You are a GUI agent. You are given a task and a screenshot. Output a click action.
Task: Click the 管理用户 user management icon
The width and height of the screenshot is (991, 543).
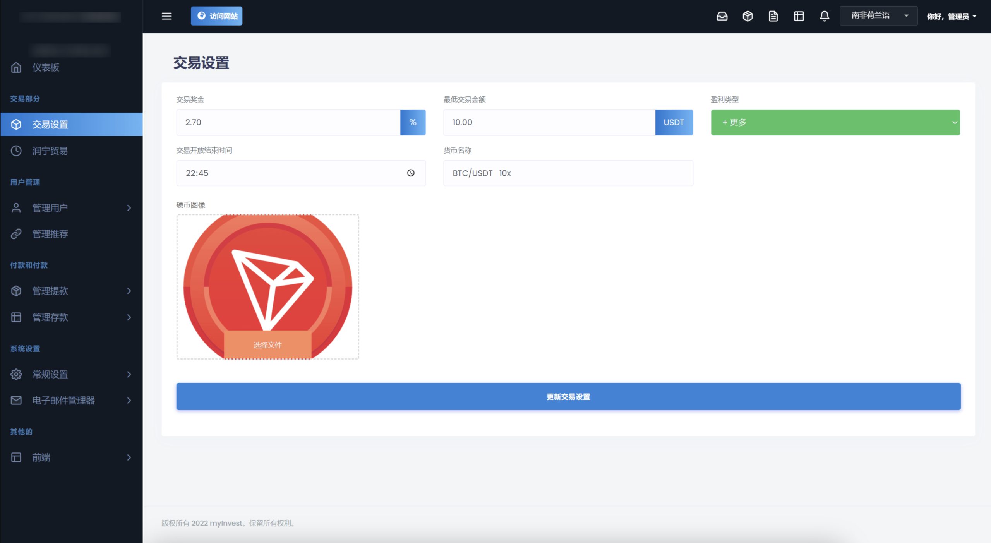coord(17,207)
